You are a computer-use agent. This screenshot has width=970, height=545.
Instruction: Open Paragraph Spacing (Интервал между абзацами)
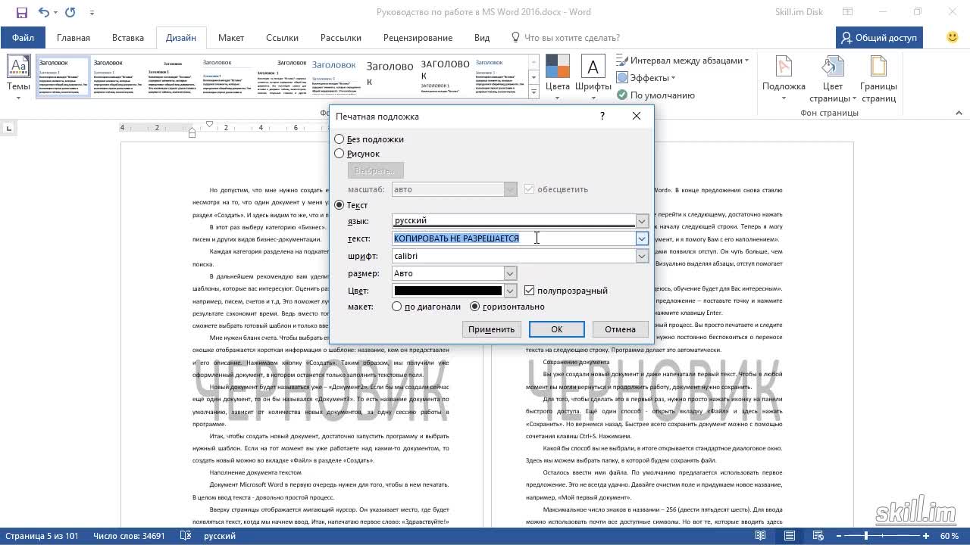point(681,61)
